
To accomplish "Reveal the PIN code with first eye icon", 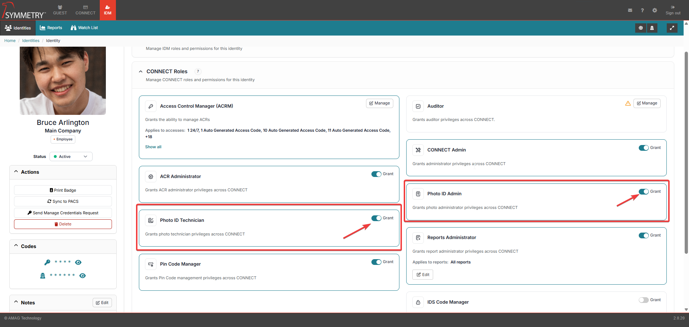I will coord(78,262).
